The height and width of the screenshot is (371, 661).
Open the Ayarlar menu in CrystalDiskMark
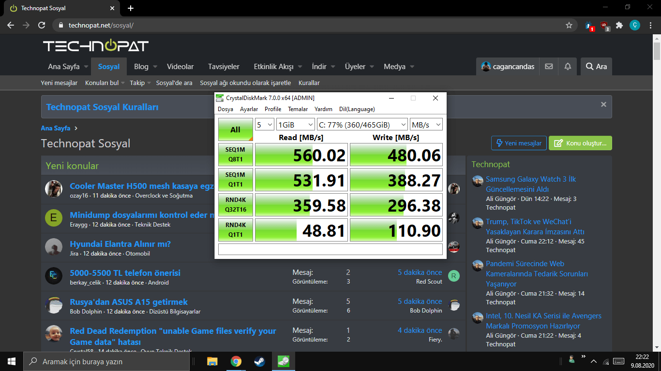coord(249,109)
